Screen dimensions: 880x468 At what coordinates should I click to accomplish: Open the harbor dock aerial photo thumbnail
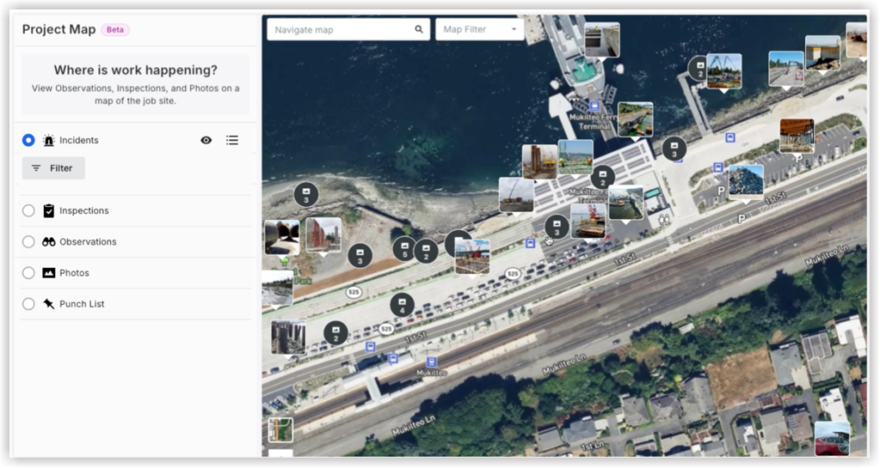point(625,203)
